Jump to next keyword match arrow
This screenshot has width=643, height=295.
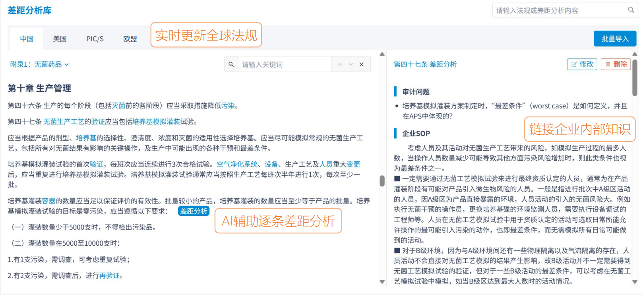[351, 64]
